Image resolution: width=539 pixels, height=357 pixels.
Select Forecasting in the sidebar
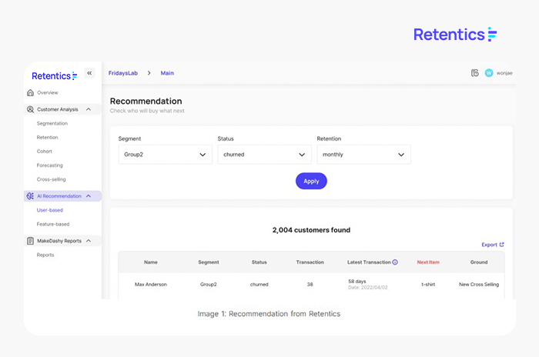pyautogui.click(x=50, y=165)
